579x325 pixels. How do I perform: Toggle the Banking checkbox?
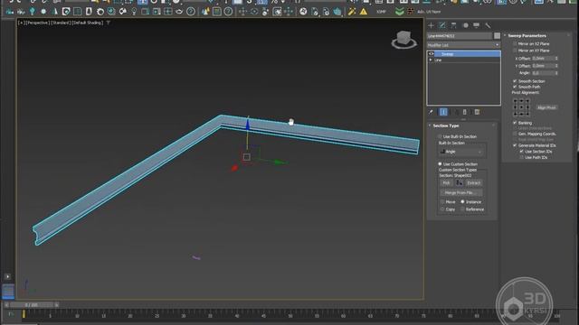click(x=515, y=123)
